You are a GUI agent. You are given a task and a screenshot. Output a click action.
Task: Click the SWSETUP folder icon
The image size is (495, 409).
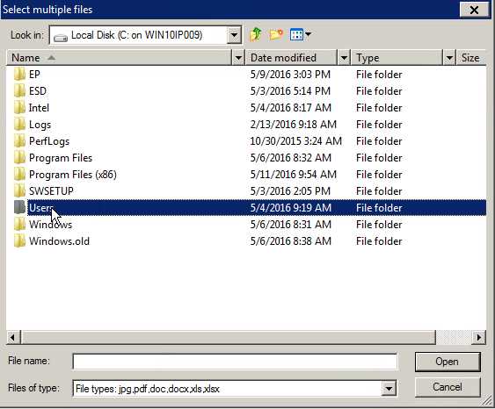(x=19, y=191)
